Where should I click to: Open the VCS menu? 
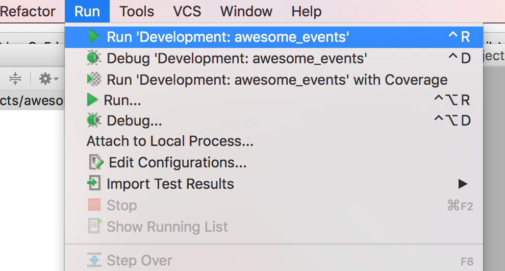pos(187,11)
